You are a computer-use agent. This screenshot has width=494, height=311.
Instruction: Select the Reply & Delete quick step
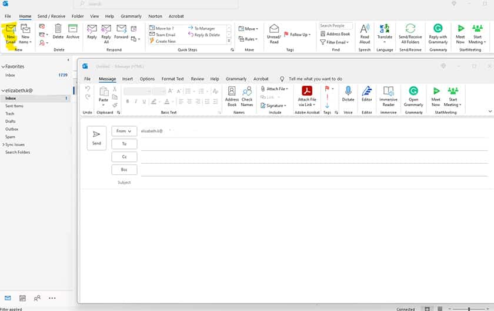click(204, 35)
